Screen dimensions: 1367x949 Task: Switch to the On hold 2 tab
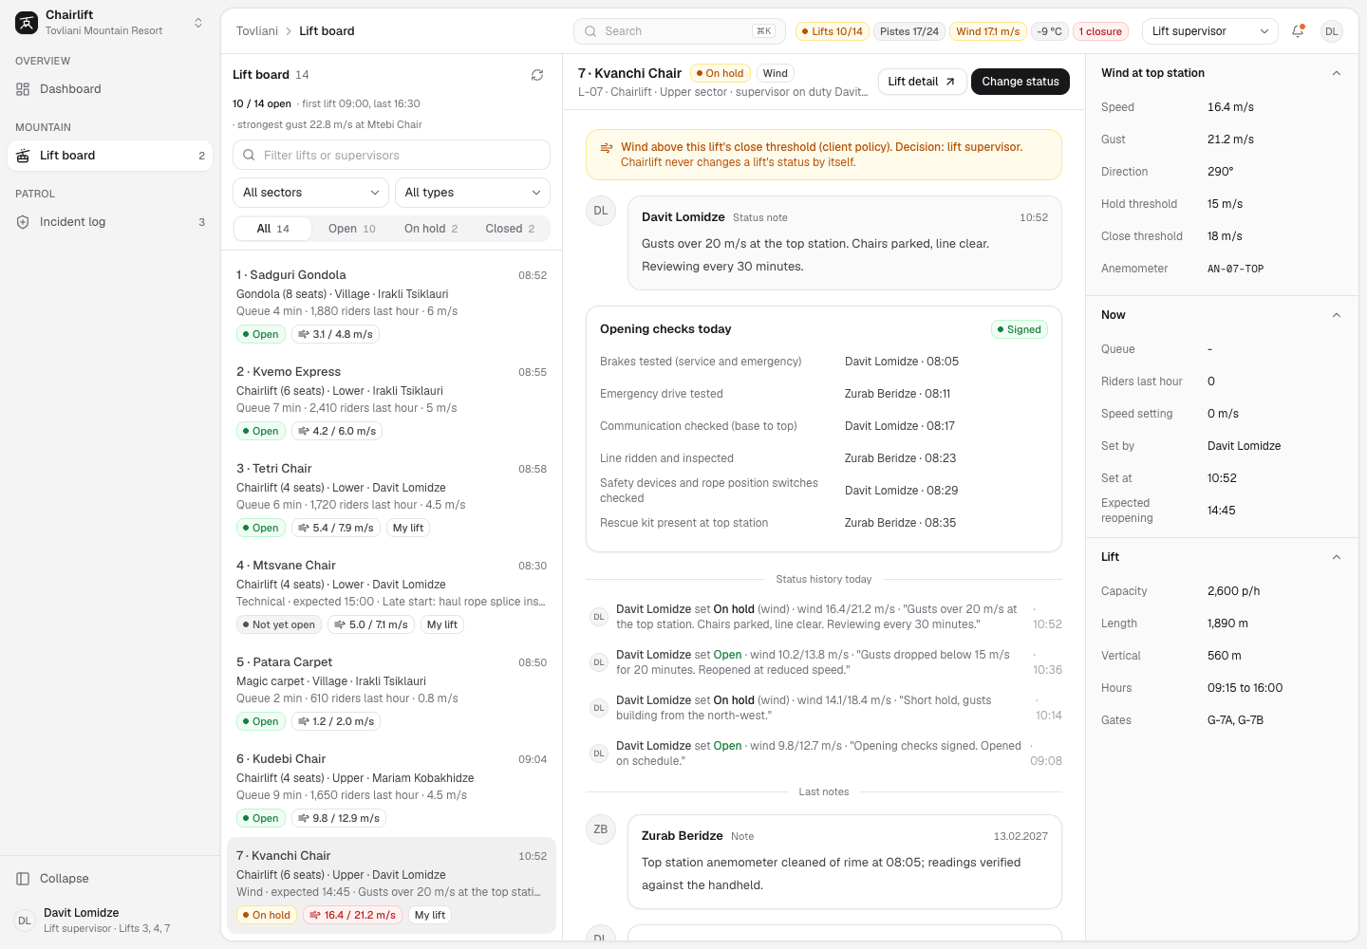click(431, 229)
